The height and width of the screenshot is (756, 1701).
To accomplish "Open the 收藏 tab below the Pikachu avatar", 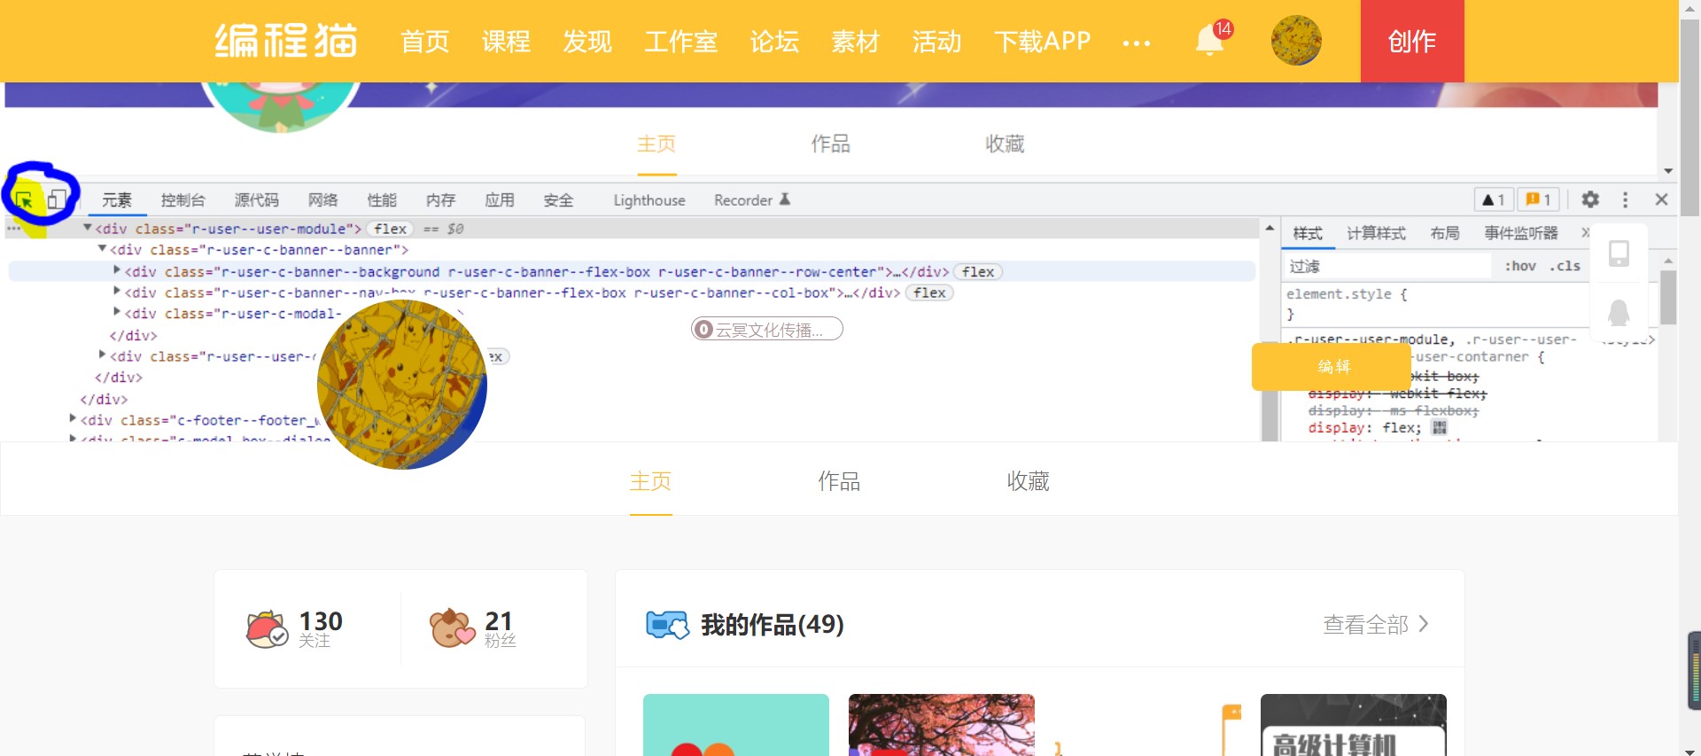I will (x=1028, y=481).
